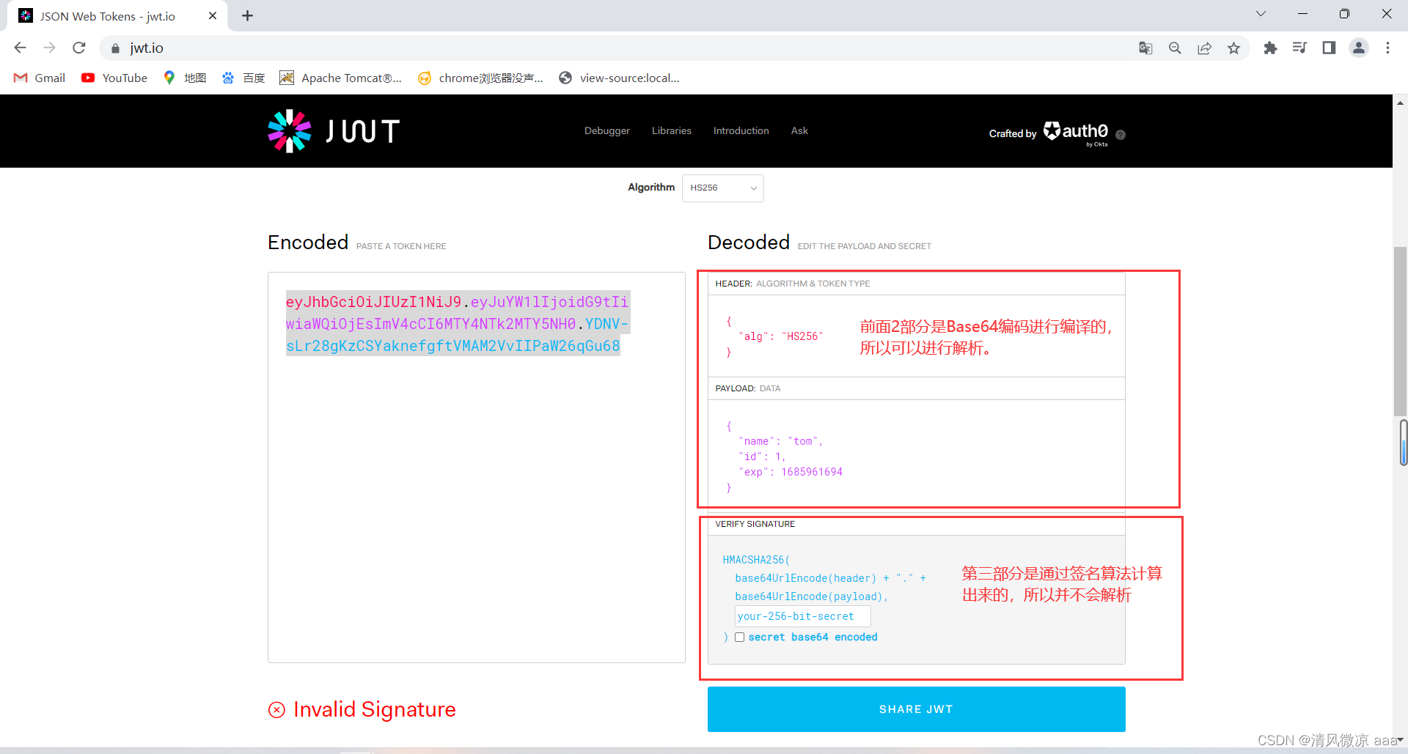Click the HMACSHA256( signature text
The width and height of the screenshot is (1408, 754).
(x=756, y=560)
